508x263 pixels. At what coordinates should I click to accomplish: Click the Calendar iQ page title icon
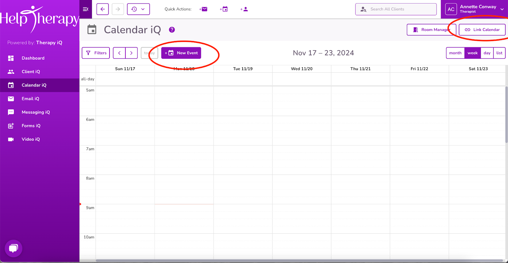click(92, 30)
